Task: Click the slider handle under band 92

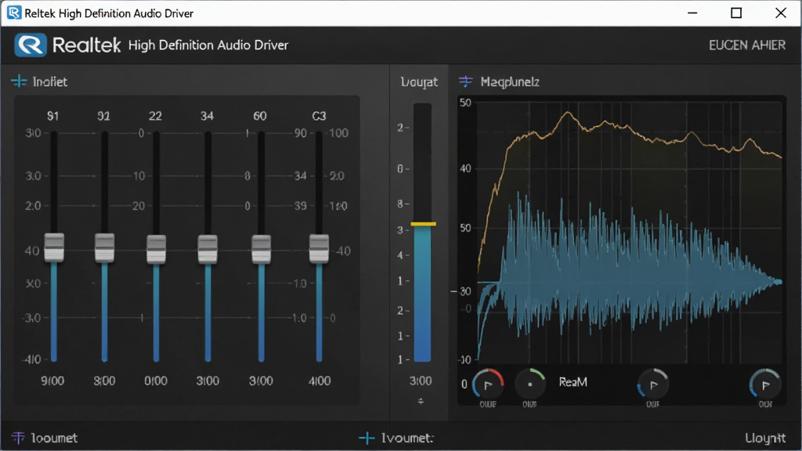Action: pyautogui.click(x=104, y=247)
